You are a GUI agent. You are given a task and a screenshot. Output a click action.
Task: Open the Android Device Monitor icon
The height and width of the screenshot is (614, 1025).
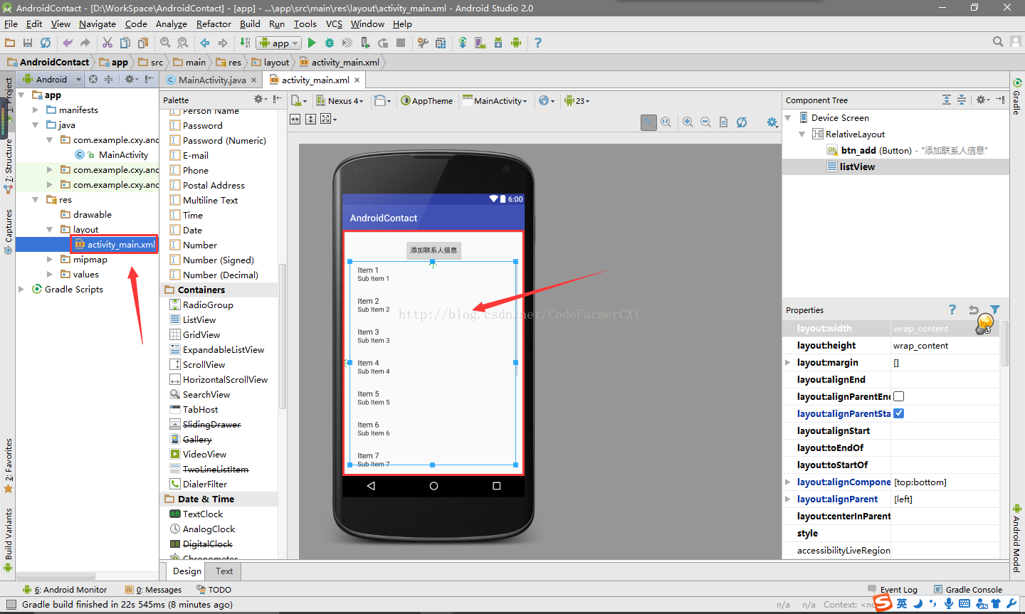(x=516, y=43)
